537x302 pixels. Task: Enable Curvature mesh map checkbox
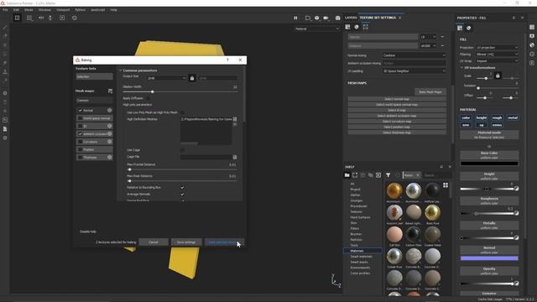pyautogui.click(x=81, y=142)
